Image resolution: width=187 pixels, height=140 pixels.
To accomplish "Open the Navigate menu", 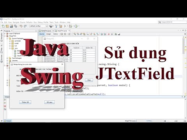I will coord(16,22).
